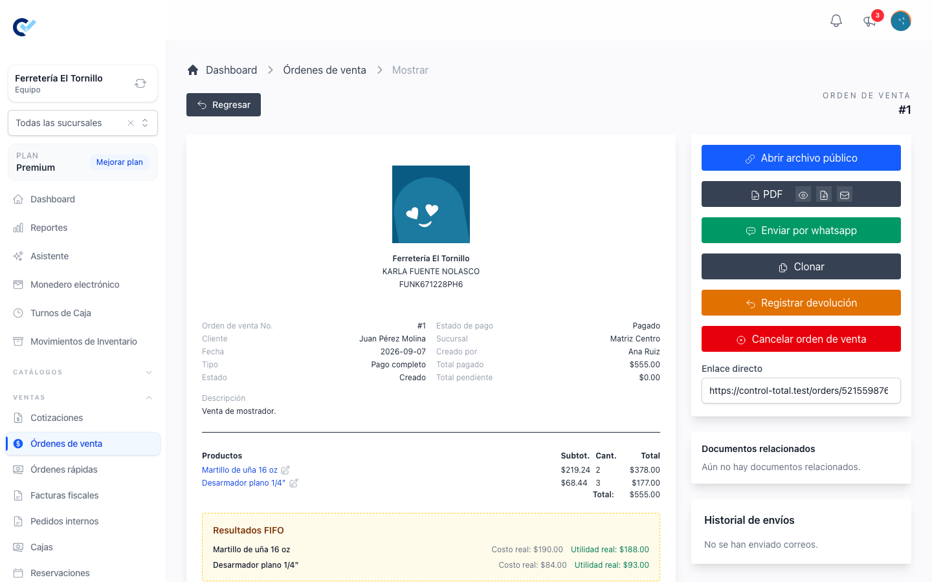Open Cotizaciones in sidebar
The width and height of the screenshot is (932, 582).
tap(83, 418)
